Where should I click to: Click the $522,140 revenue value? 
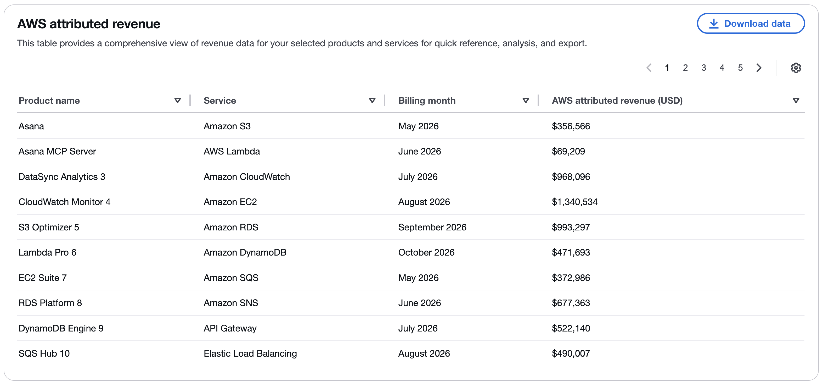pyautogui.click(x=571, y=328)
